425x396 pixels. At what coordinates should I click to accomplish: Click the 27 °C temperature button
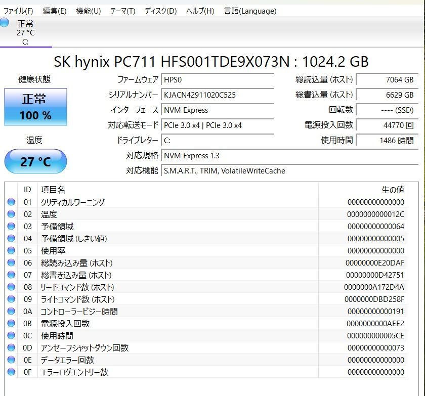coord(35,161)
